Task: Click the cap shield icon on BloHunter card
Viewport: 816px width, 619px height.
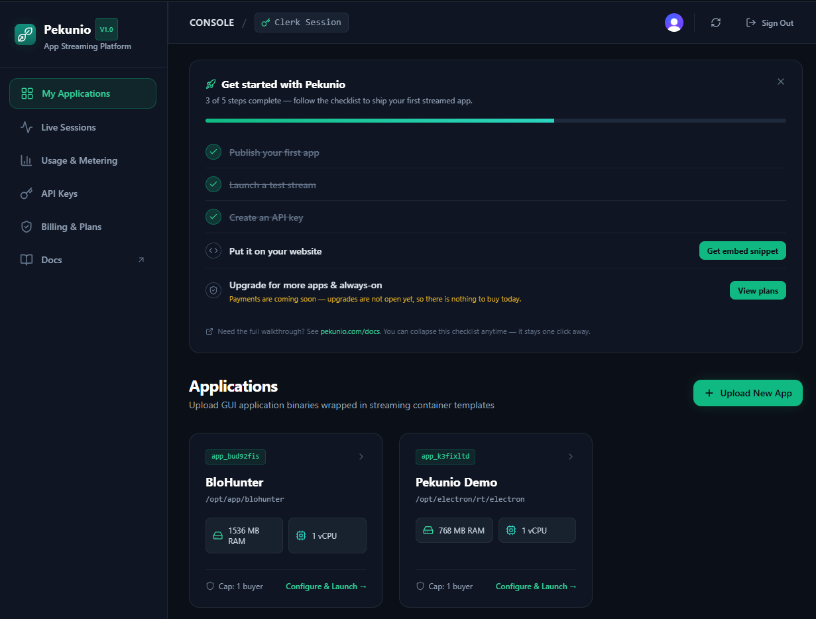Action: (210, 587)
